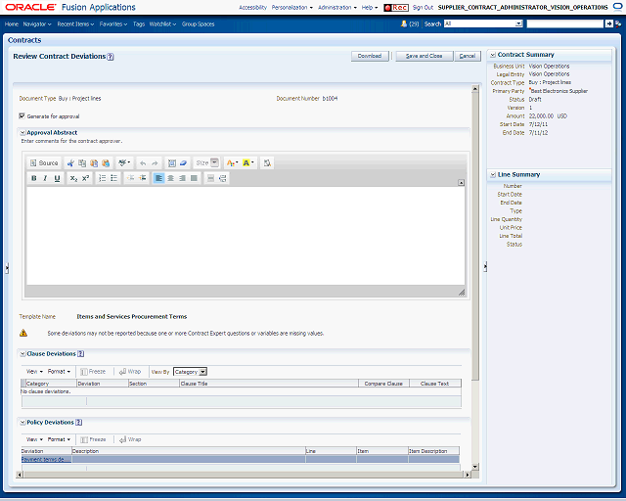
Task: Click the notifications bell icon (29)
Action: pyautogui.click(x=404, y=23)
